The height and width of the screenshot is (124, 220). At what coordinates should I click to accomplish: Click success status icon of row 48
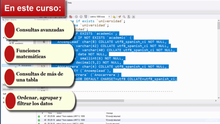pyautogui.click(x=39, y=120)
